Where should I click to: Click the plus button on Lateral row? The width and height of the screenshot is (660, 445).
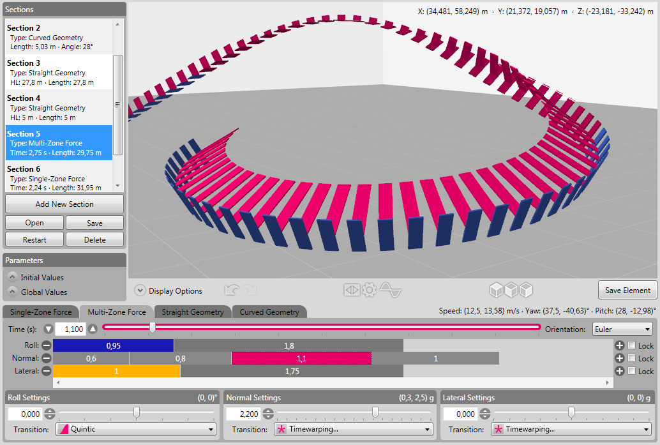click(619, 371)
